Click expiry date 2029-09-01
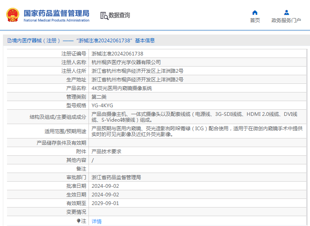 click(x=105, y=203)
